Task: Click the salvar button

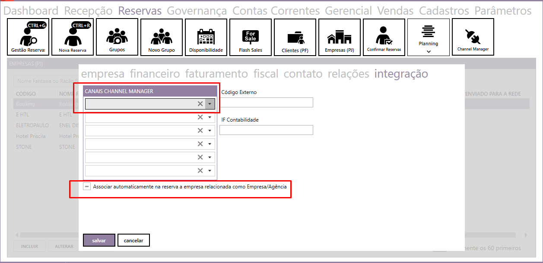Action: pos(99,240)
